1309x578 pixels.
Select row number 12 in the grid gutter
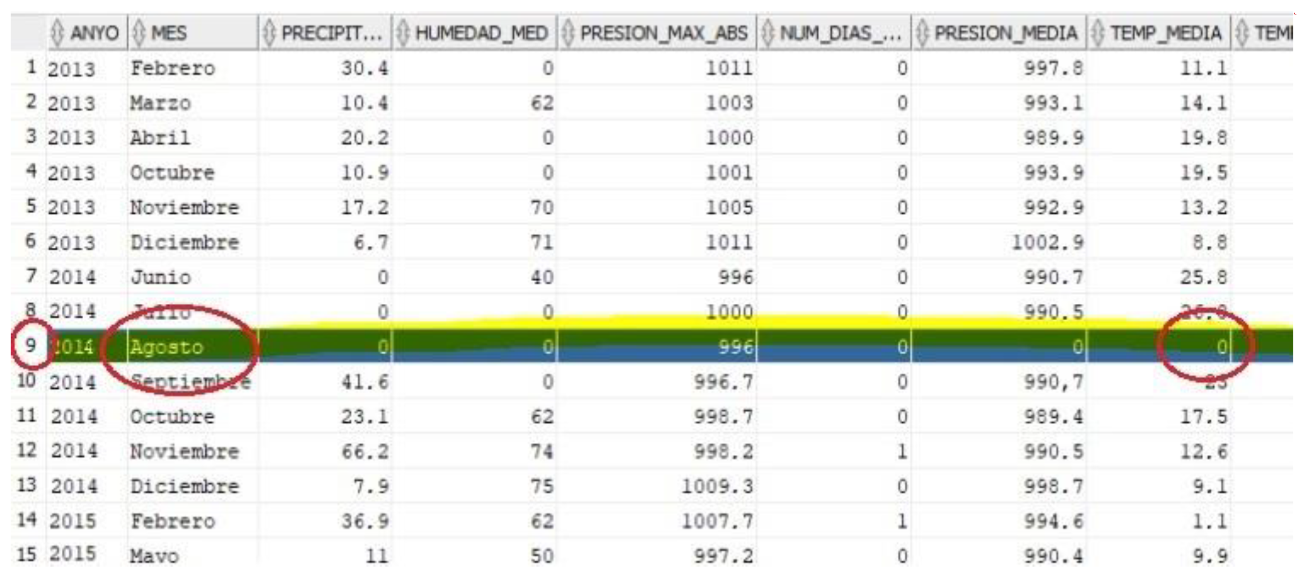[x=26, y=451]
